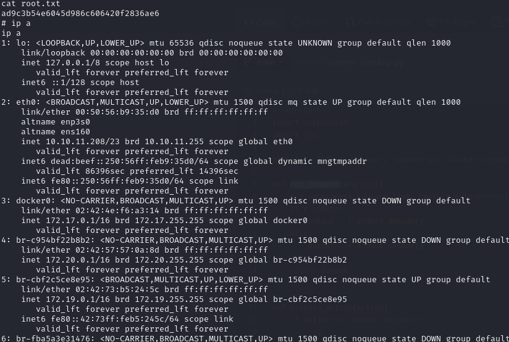Click the git branch icon beside main
Screen dimensions: 509x342
[247, 62]
